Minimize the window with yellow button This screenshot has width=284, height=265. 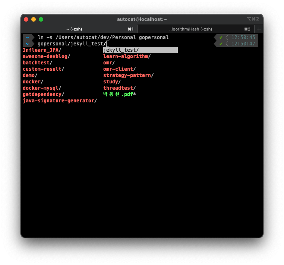[x=34, y=19]
